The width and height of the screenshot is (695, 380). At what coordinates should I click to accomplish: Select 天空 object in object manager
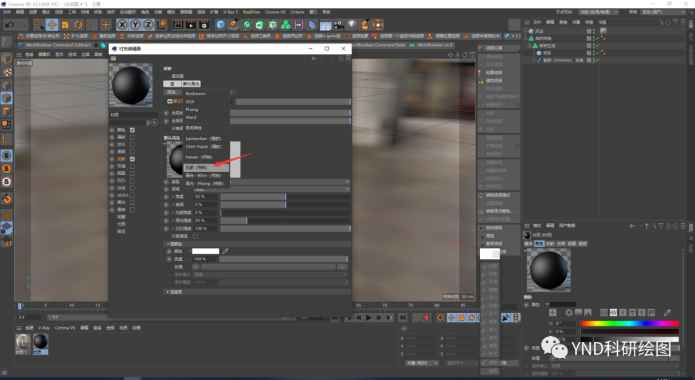tap(539, 31)
